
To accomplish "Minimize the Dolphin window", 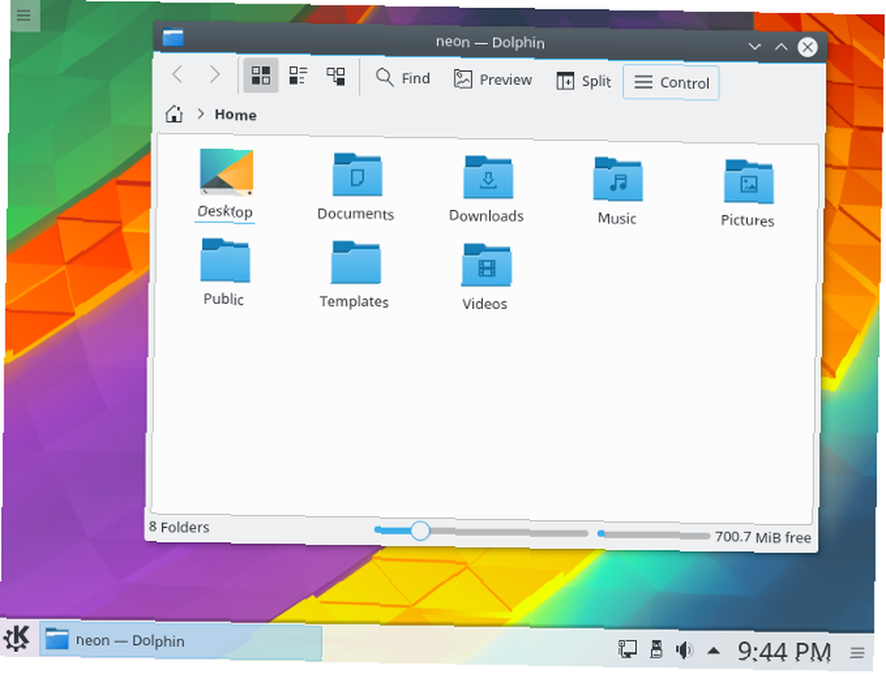I will (x=754, y=46).
